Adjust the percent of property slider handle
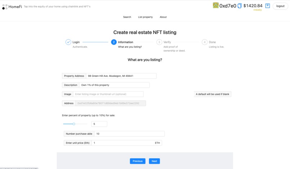 [74, 124]
